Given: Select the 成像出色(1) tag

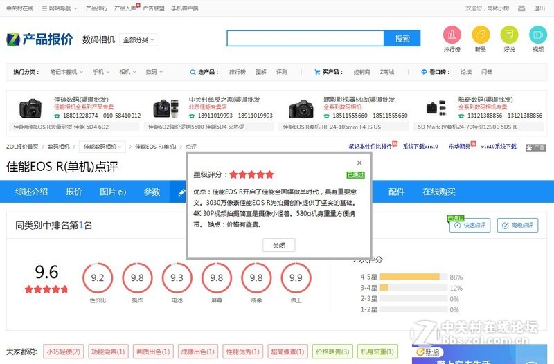Looking at the screenshot, I should [x=198, y=352].
